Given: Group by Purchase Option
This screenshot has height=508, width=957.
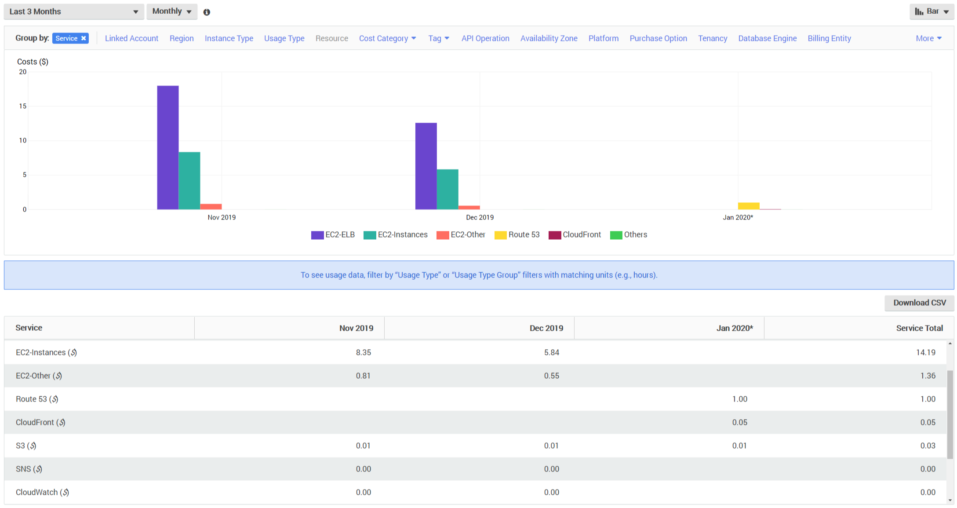Looking at the screenshot, I should [x=658, y=38].
